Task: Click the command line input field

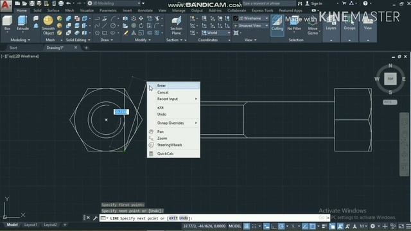Action: point(215,218)
